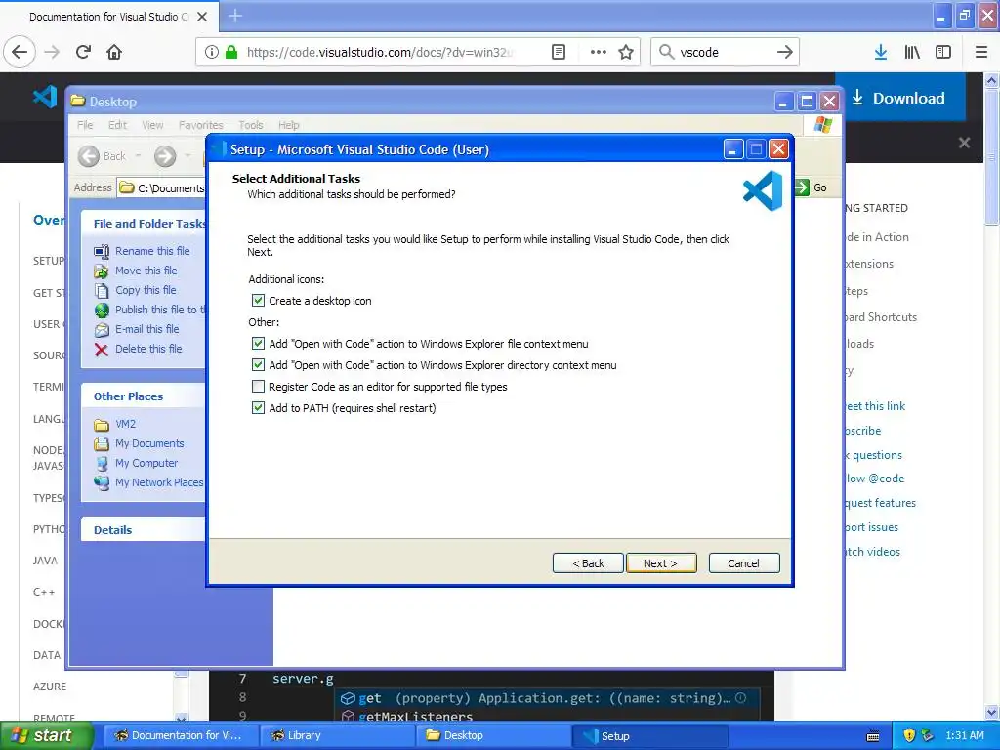Uncheck Open with Code file context menu option
Screen dimensions: 1000x750
[258, 344]
